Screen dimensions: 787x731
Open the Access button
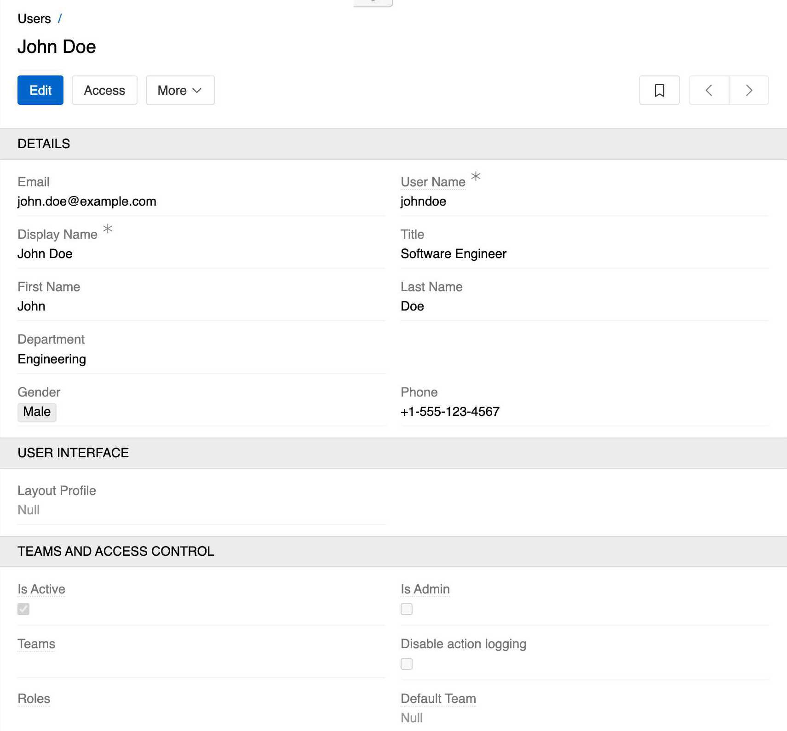[x=104, y=90]
